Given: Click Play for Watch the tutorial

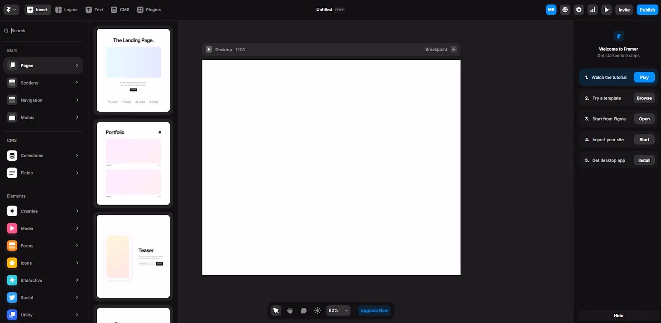Looking at the screenshot, I should 644,77.
